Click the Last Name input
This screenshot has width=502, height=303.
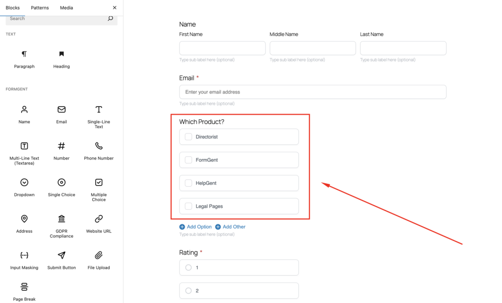pyautogui.click(x=403, y=48)
